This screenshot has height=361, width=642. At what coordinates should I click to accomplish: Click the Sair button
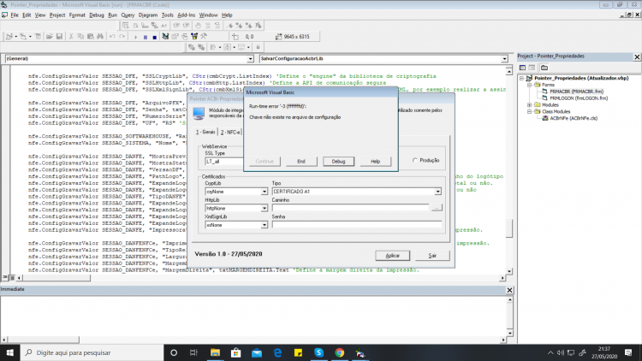[x=432, y=256]
